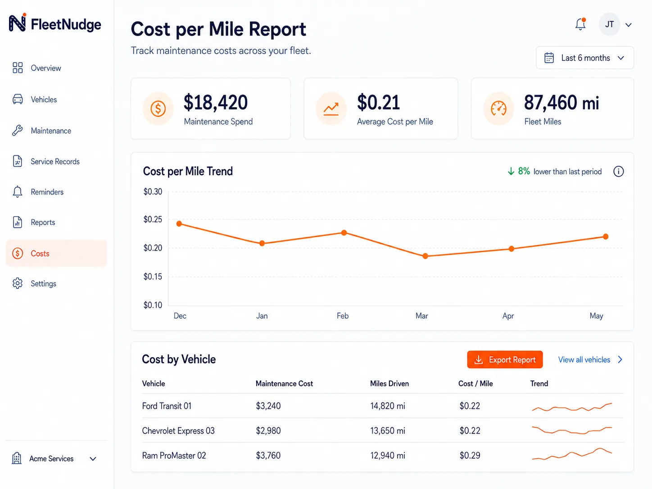This screenshot has width=652, height=489.
Task: Click the JT user avatar
Action: pos(609,24)
